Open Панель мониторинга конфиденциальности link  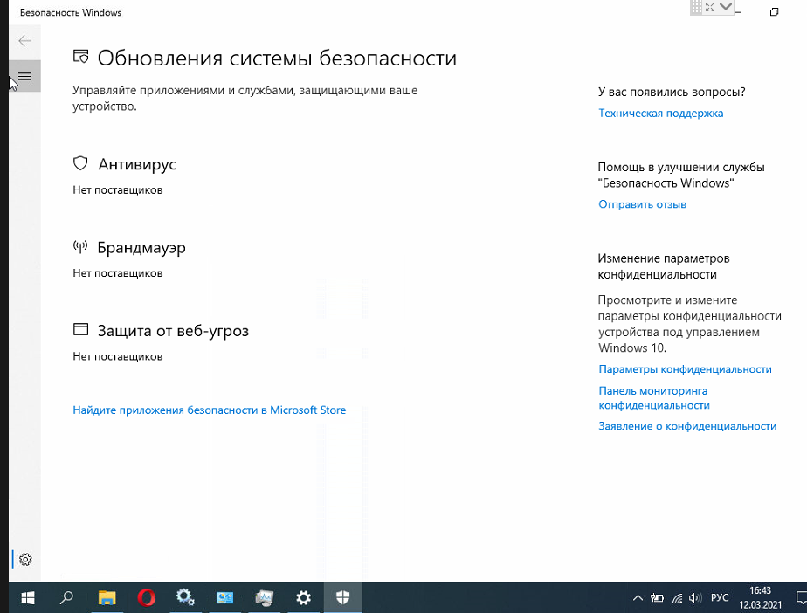click(x=654, y=398)
